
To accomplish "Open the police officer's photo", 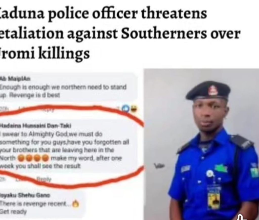I will (202, 144).
